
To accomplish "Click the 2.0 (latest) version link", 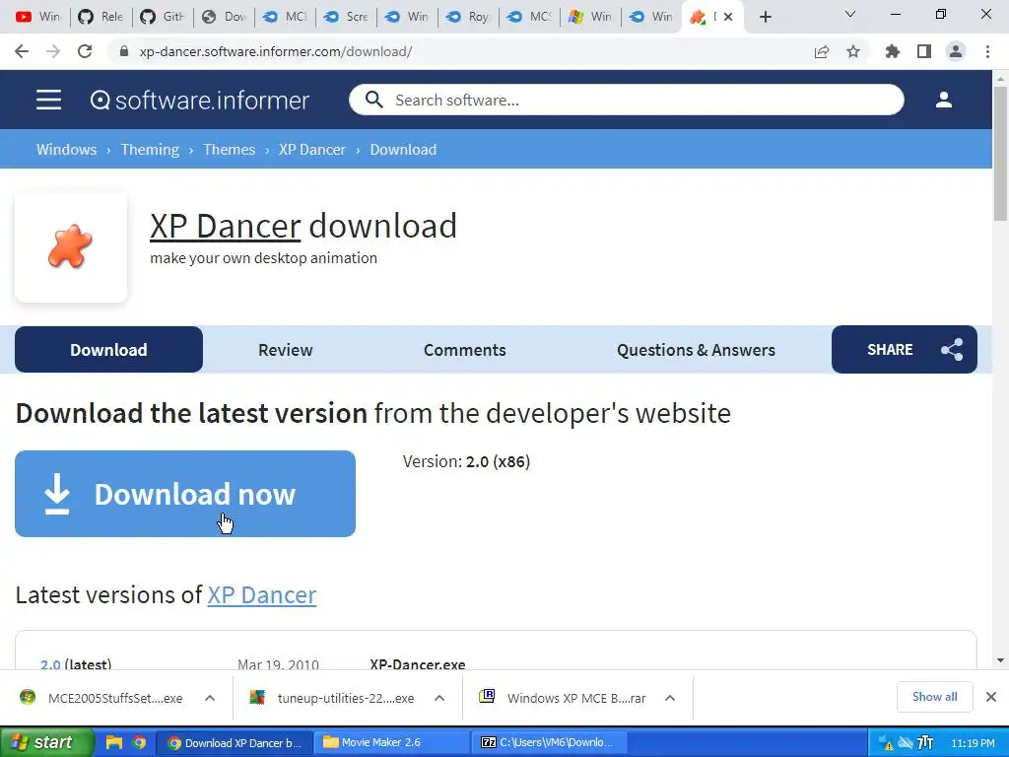I will pyautogui.click(x=50, y=663).
